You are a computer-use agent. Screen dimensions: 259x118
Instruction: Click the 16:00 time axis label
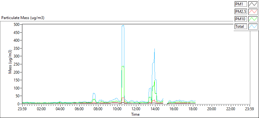pyautogui.click(x=174, y=109)
